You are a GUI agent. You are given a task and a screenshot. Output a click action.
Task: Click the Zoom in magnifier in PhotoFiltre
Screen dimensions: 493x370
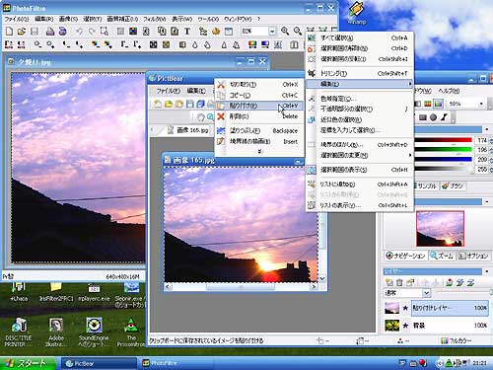point(285,31)
